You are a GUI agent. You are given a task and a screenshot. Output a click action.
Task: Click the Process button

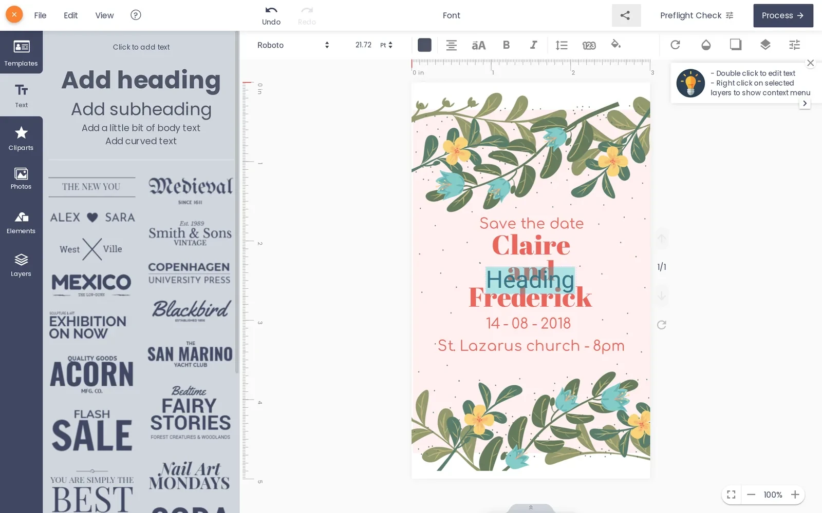click(x=783, y=15)
